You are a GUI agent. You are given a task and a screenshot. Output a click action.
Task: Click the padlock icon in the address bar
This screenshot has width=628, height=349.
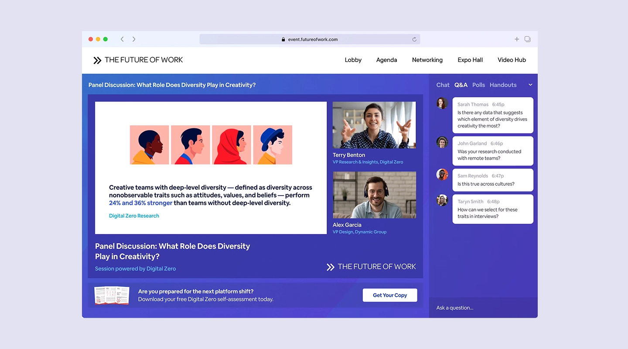pos(283,39)
